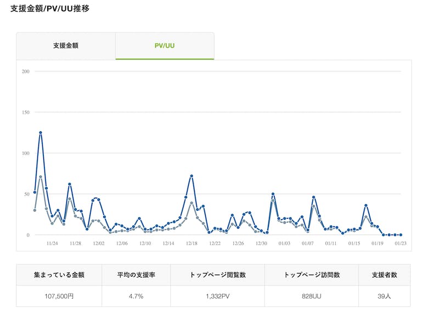
Task: Click the 11/24 x-axis date label
Action: coord(52,243)
